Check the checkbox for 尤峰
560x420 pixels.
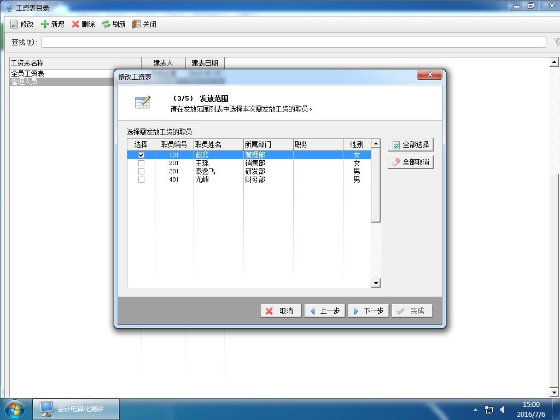point(142,179)
